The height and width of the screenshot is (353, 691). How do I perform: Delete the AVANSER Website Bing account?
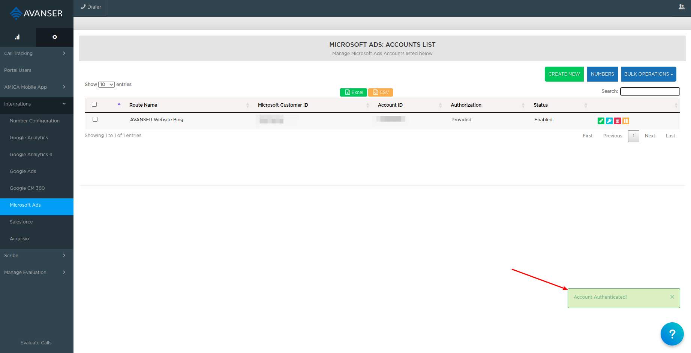tap(618, 121)
